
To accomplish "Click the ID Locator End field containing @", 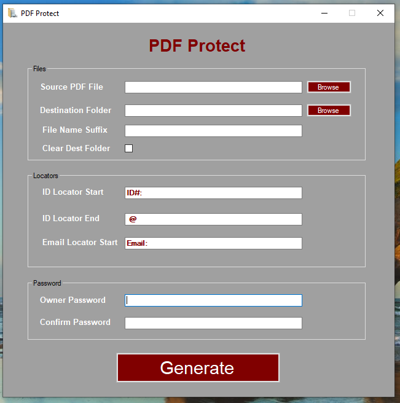I will coord(213,219).
